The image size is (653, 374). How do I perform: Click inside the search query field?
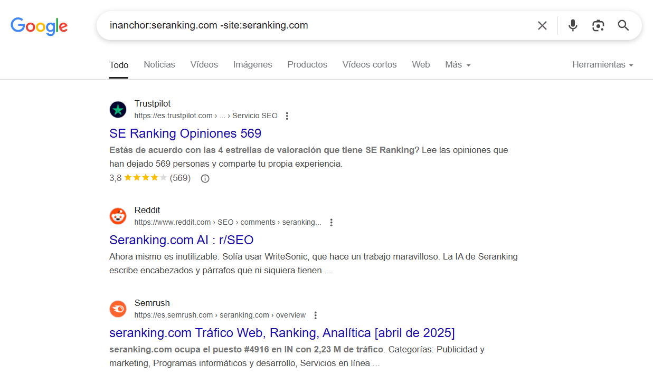[x=317, y=25]
